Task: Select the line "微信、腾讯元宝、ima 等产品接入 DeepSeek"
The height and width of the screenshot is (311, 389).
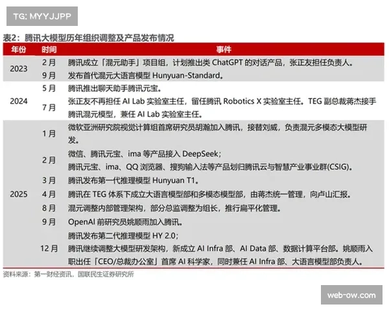Action: [145, 154]
